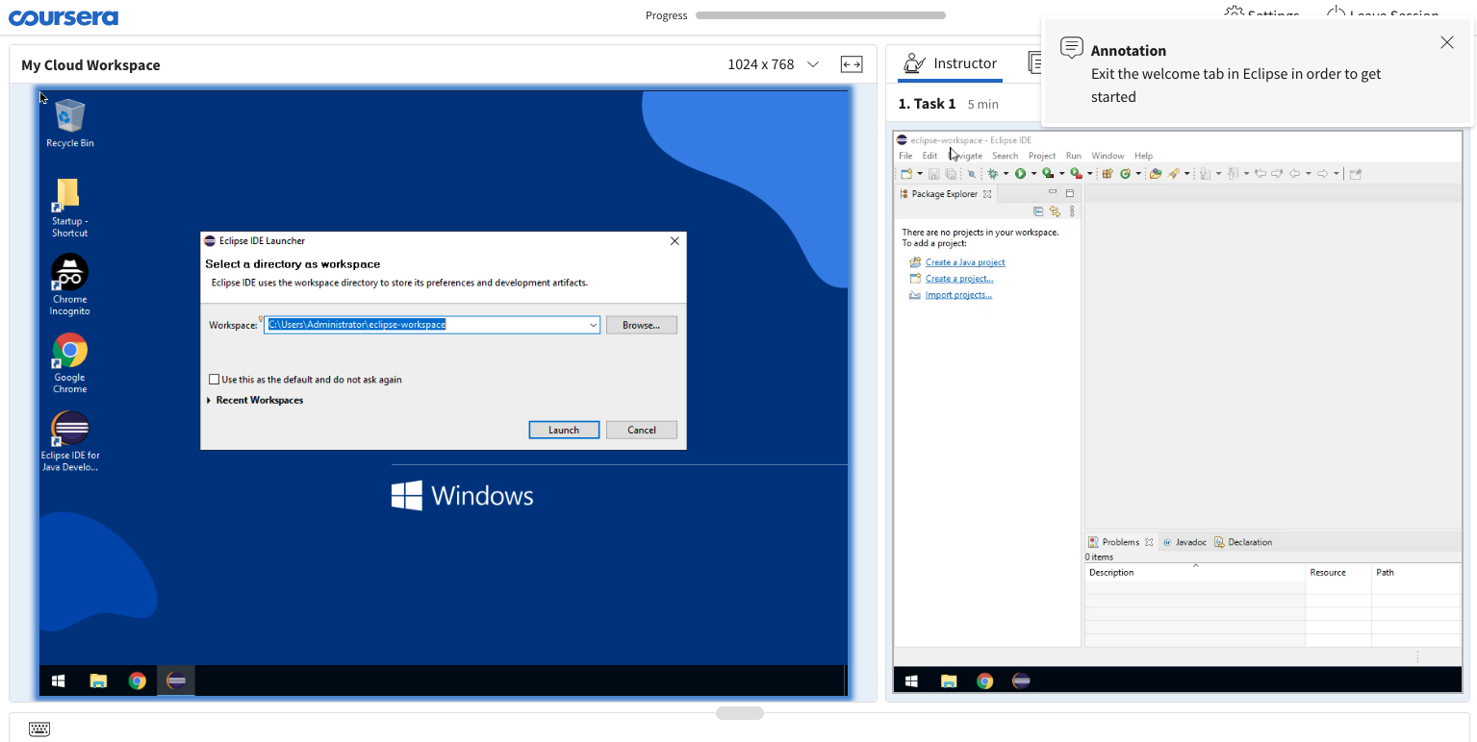This screenshot has height=742, width=1477.
Task: Enable 'Use this as the default' checkbox
Action: coord(215,380)
